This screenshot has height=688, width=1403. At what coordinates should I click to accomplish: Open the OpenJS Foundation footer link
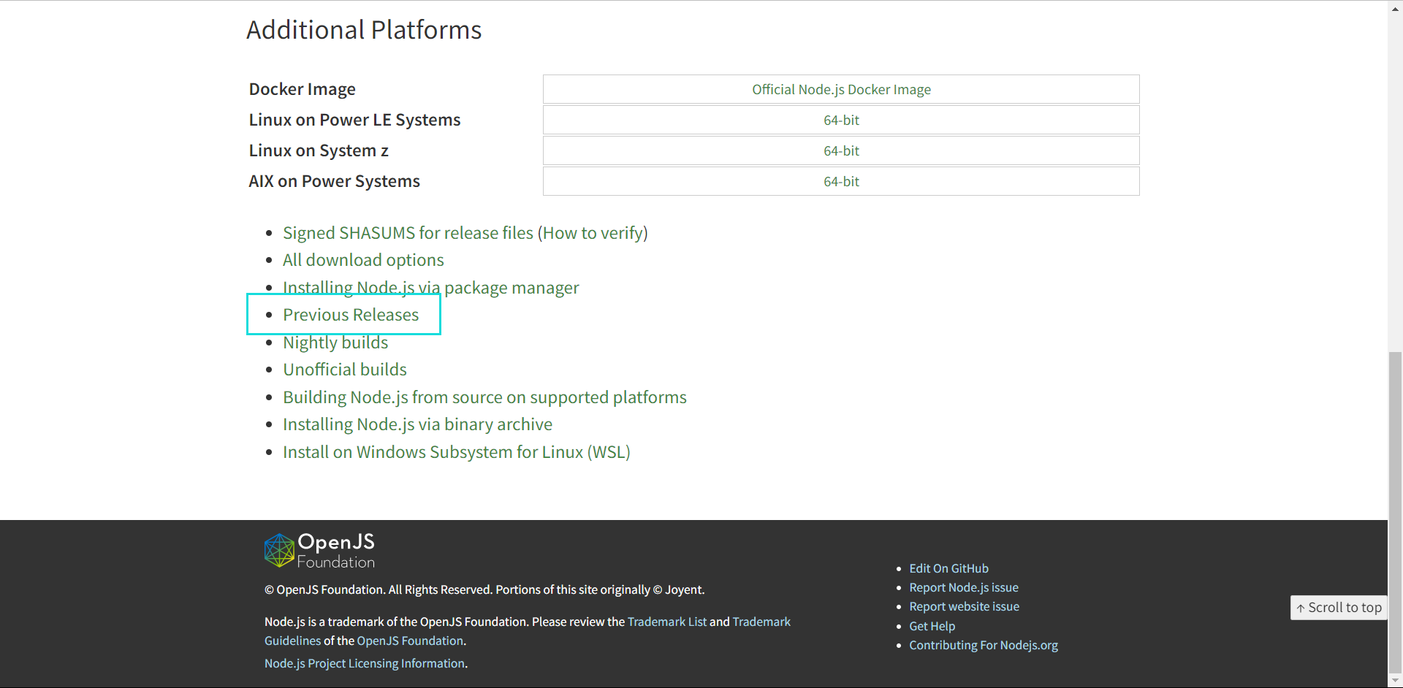[410, 641]
